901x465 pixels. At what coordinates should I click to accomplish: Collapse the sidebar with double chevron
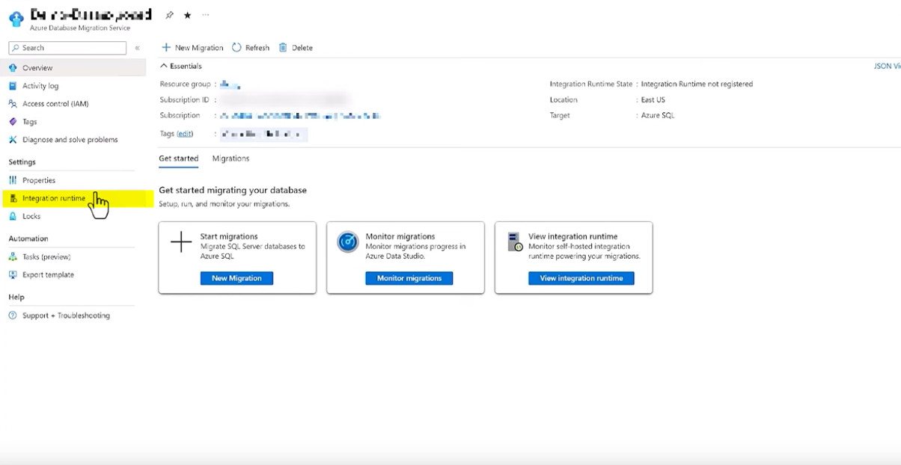point(137,48)
